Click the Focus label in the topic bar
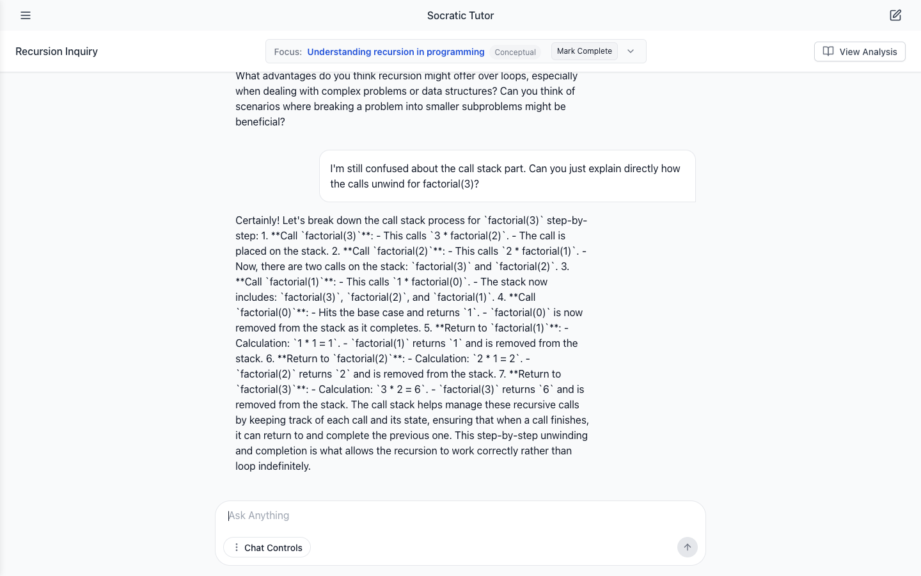921x576 pixels. pyautogui.click(x=288, y=52)
